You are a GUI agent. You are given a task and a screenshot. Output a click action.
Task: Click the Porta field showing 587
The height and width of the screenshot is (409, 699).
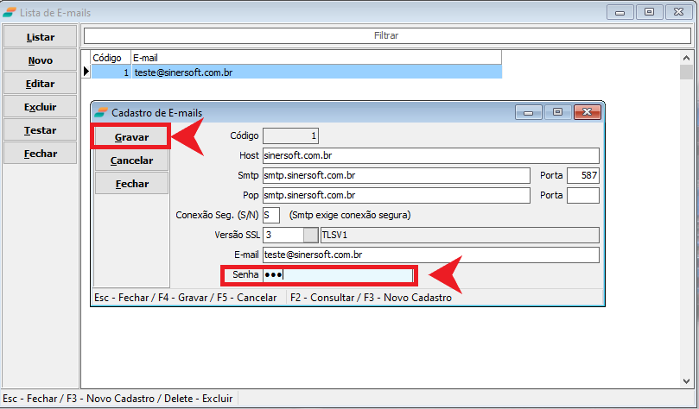(582, 175)
